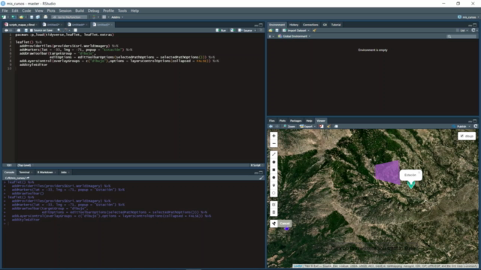Select the purple drawn polygon on map

388,172
